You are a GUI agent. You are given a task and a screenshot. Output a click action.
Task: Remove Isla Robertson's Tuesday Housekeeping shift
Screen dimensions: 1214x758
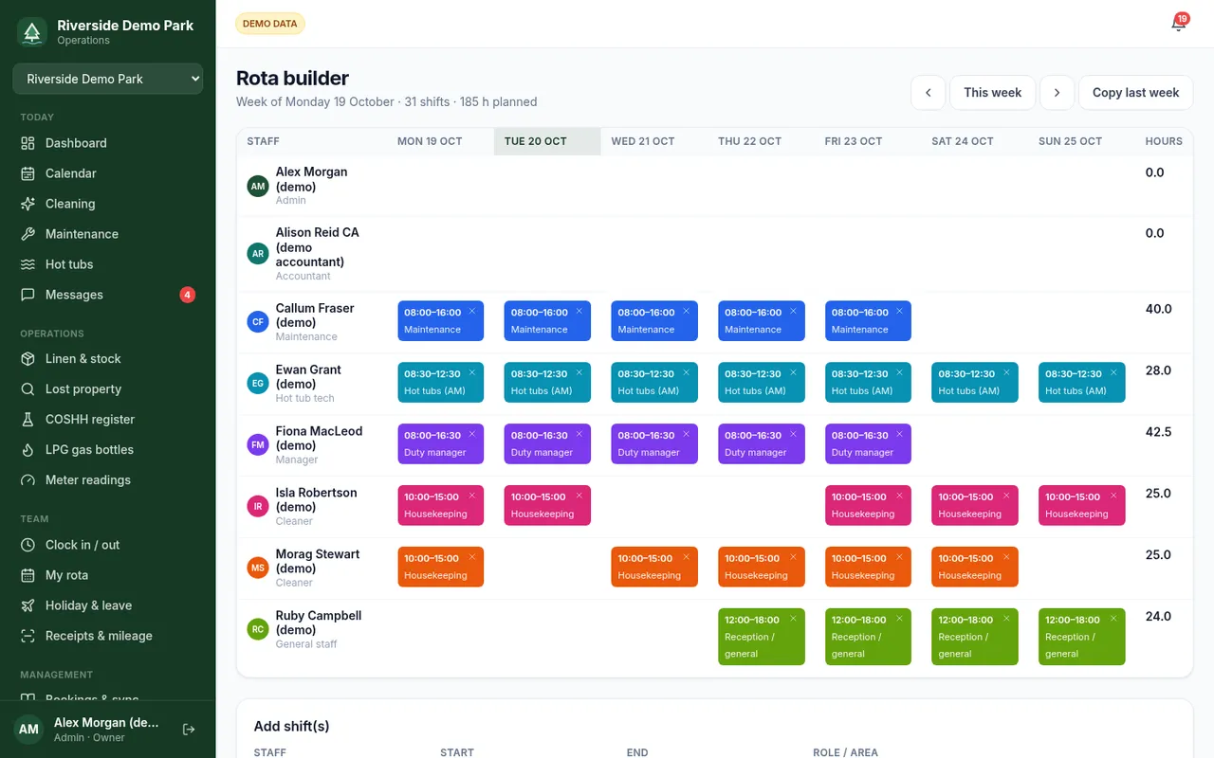(579, 496)
